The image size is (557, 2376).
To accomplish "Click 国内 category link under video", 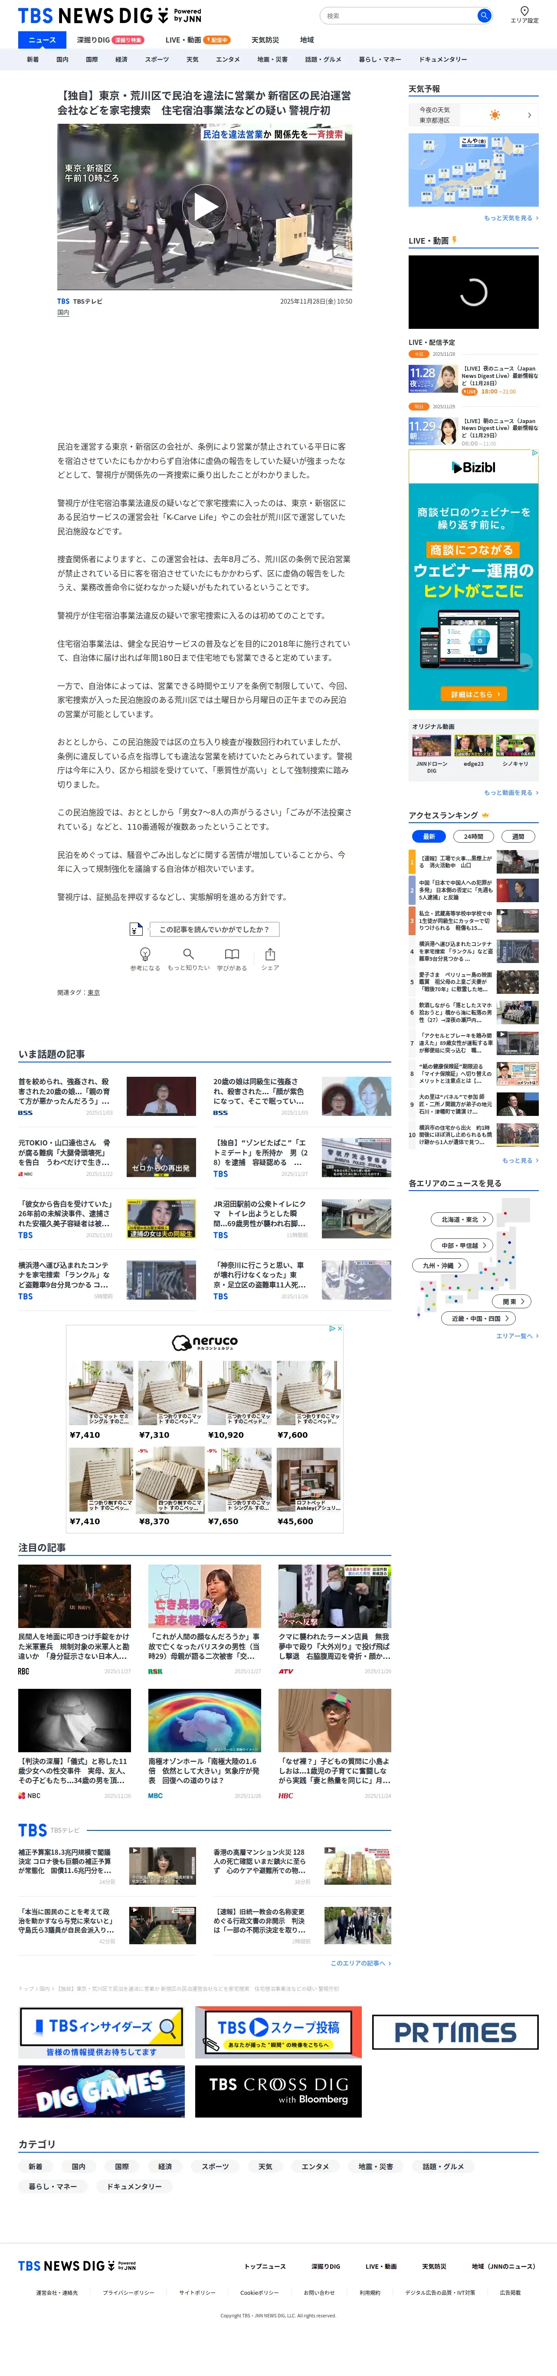I will (x=62, y=313).
